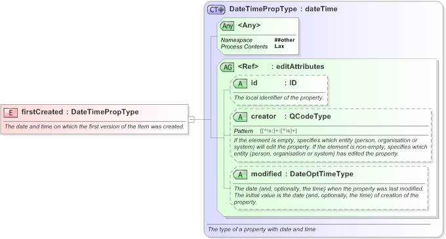Collapse the firstCreated element with minus box

point(192,119)
